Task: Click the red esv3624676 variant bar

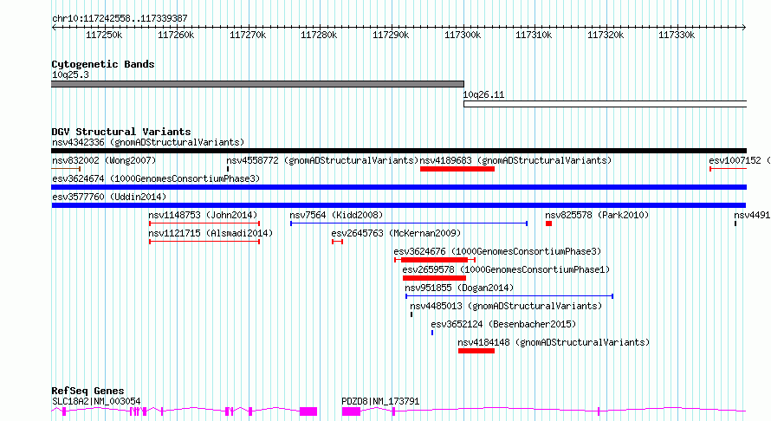Action: (x=435, y=260)
